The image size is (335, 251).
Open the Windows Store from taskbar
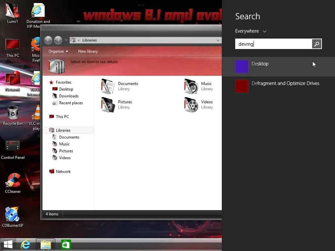click(66, 244)
